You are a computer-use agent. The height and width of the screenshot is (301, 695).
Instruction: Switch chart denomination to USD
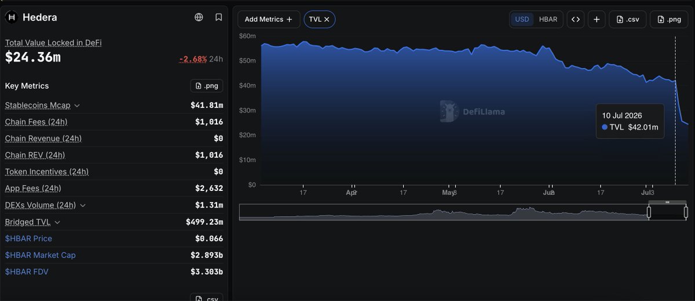[x=522, y=19]
